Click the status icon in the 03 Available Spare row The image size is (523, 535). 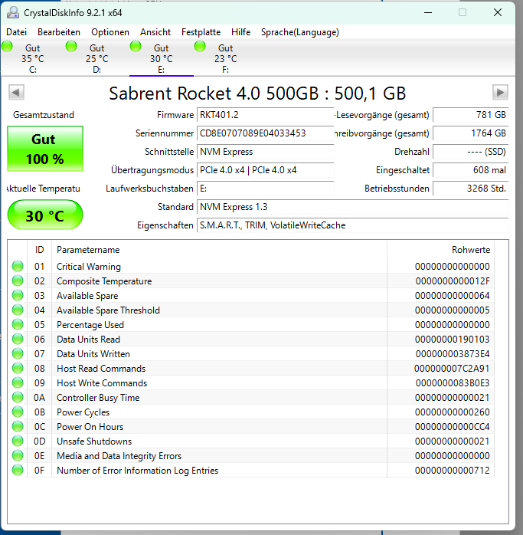point(18,296)
